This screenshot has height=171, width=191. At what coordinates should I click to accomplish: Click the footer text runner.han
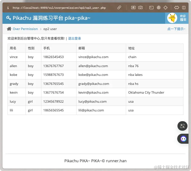click(116, 161)
